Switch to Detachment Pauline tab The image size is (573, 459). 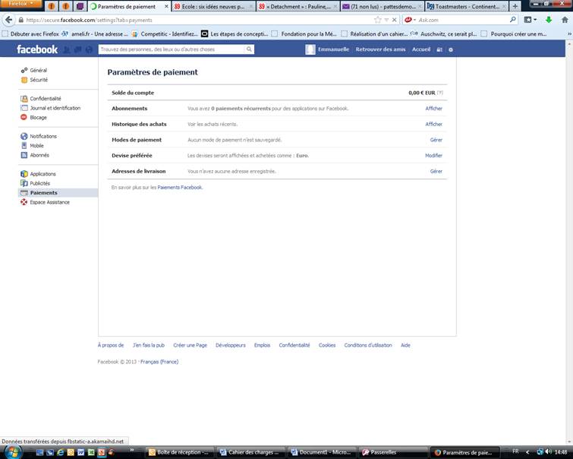(298, 7)
